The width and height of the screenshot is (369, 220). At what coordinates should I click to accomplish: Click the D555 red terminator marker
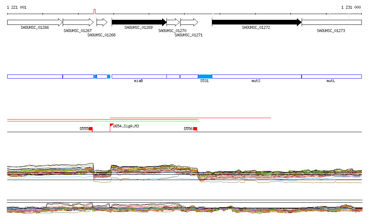pyautogui.click(x=90, y=129)
